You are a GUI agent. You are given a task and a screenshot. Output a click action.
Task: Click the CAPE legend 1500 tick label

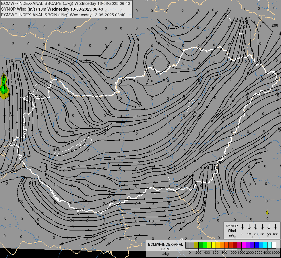click(x=241, y=253)
